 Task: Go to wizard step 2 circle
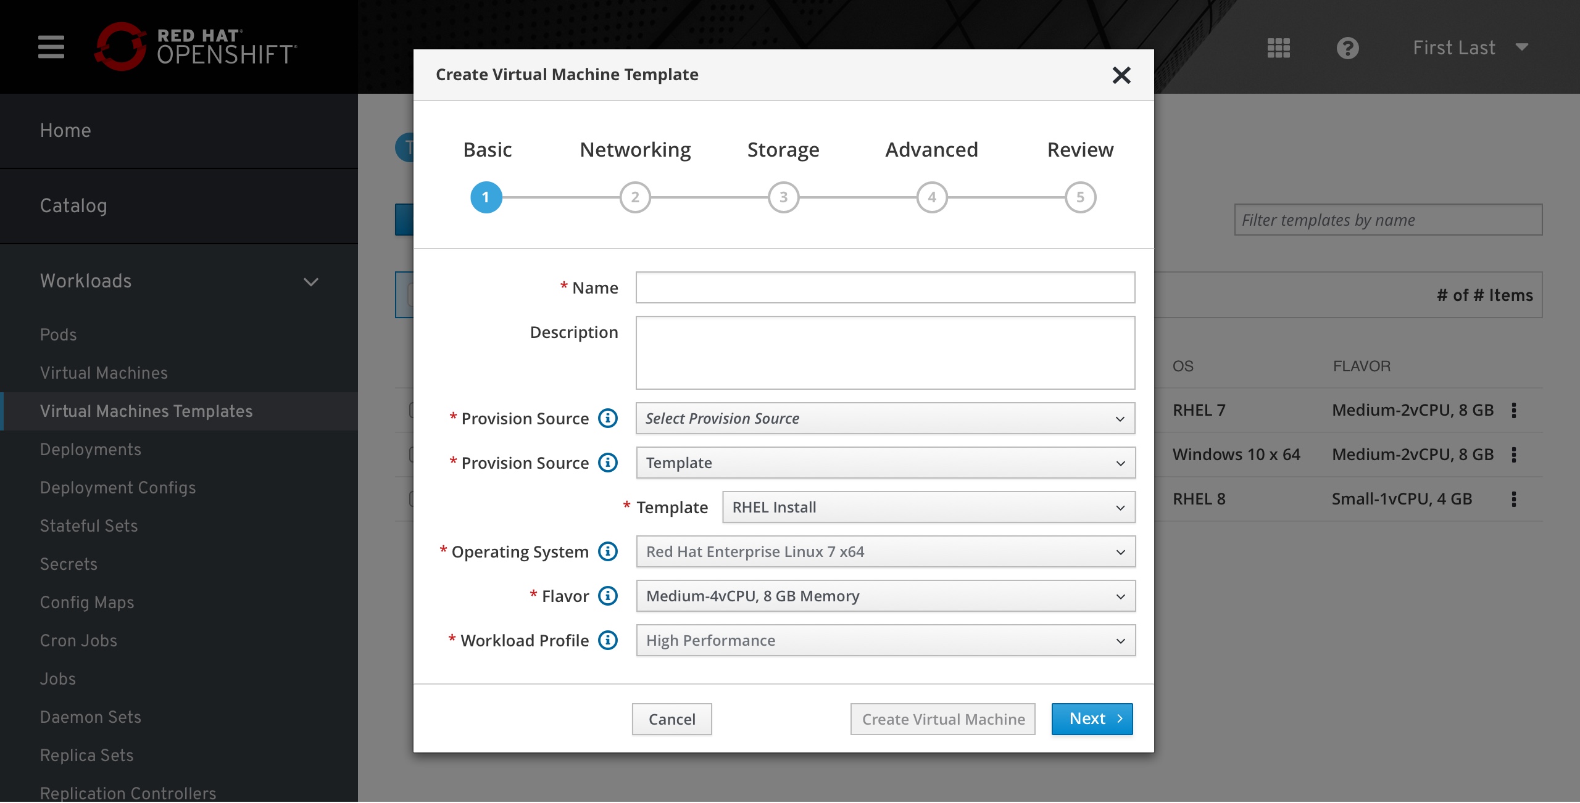click(x=635, y=197)
